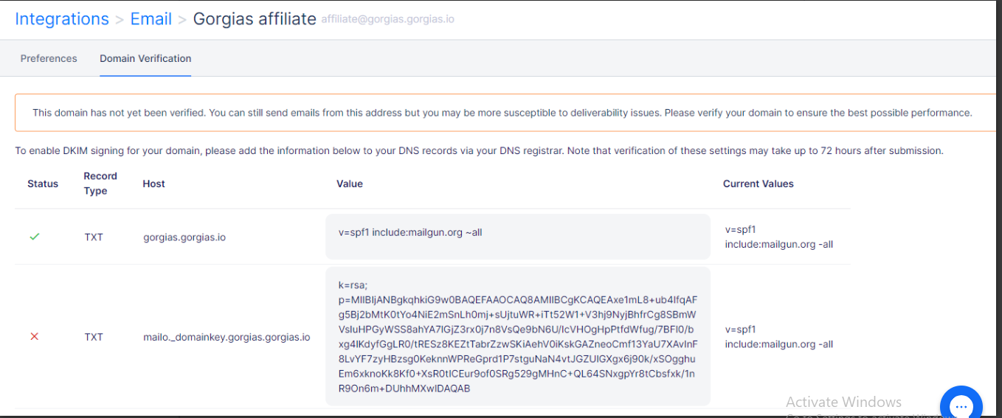This screenshot has width=1002, height=418.
Task: Click the affiliate@gorgias.gorgias.io address text
Action: (x=387, y=19)
